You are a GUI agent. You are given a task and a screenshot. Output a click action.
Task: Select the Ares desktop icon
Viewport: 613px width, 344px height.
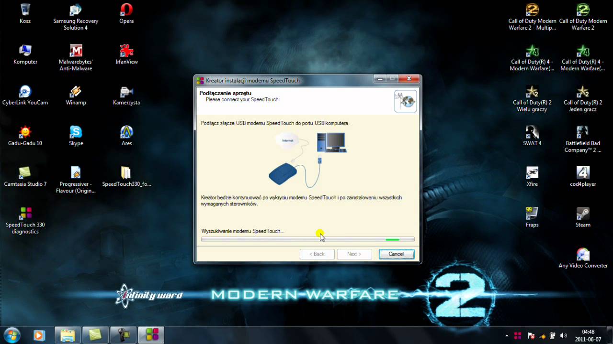coord(126,135)
